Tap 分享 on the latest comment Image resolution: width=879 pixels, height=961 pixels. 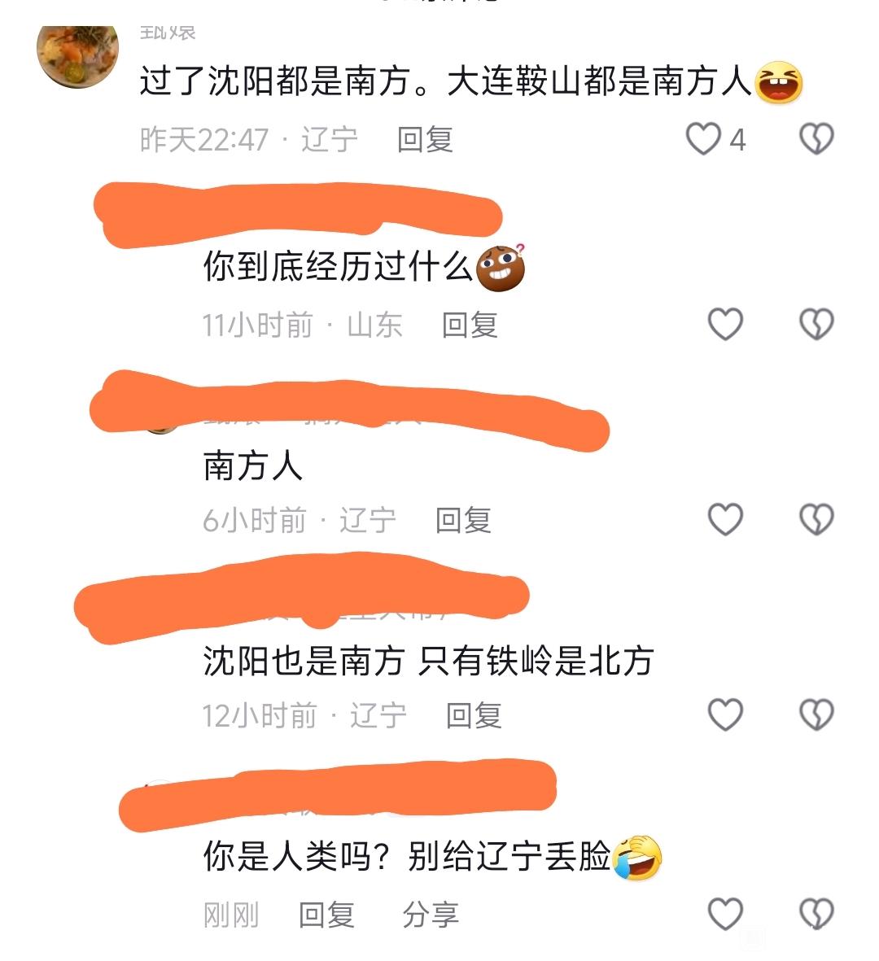431,915
